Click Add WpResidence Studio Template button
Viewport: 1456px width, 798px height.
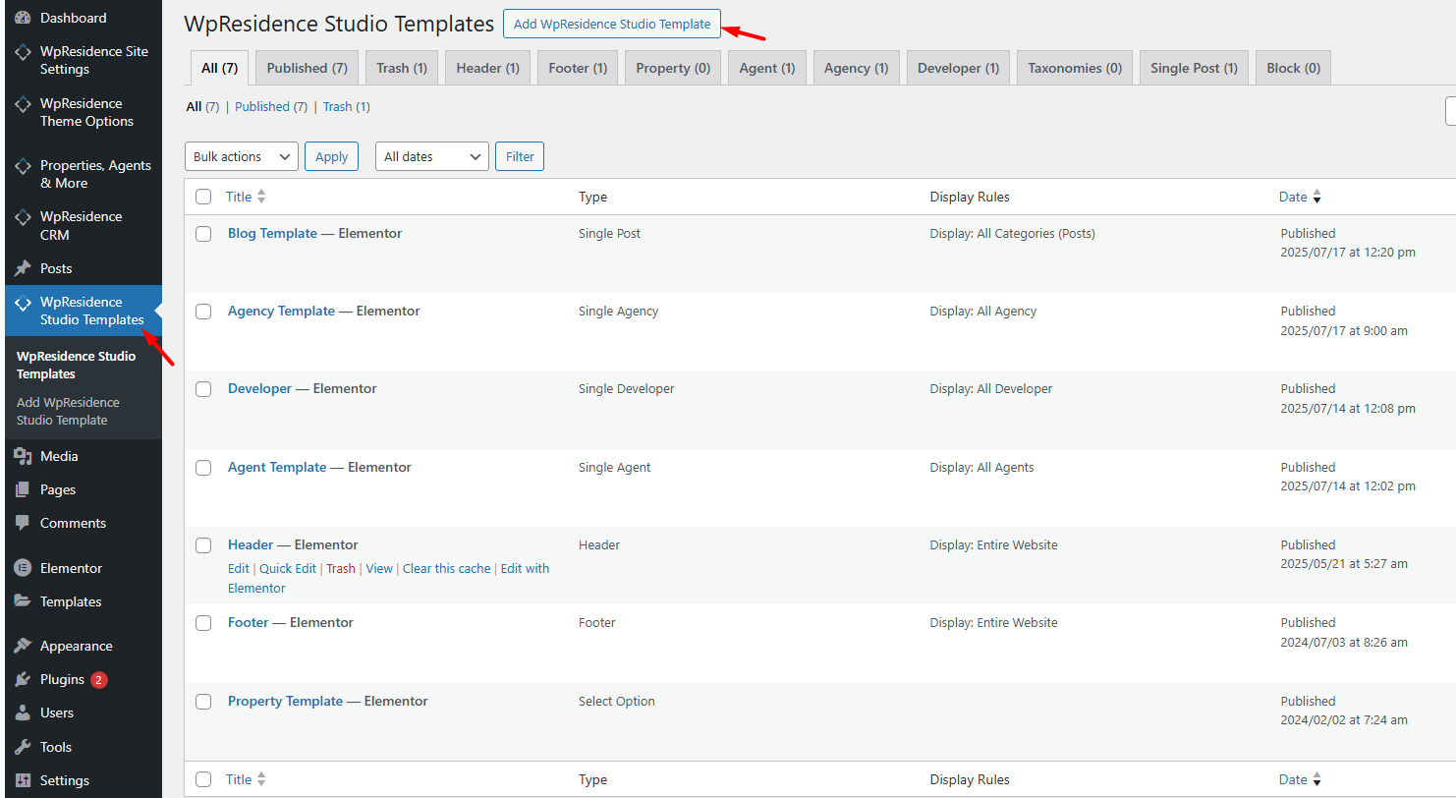point(612,24)
